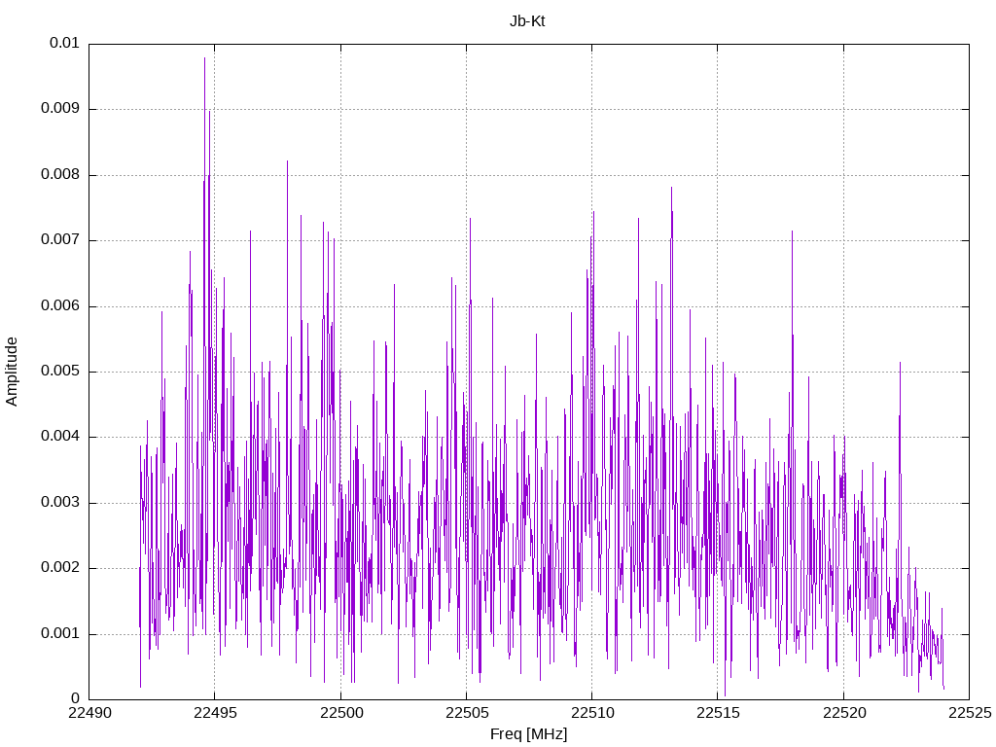Click the plot title Jb-Kt
The width and height of the screenshot is (996, 747).
(x=527, y=21)
